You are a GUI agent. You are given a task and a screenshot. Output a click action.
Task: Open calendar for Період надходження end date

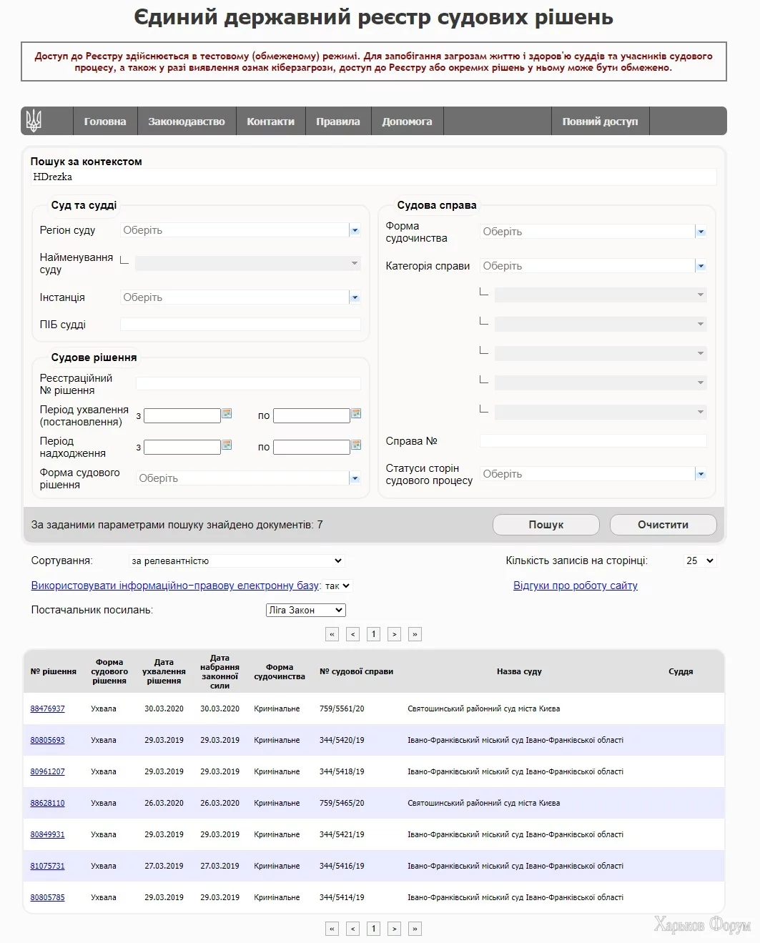pyautogui.click(x=356, y=445)
